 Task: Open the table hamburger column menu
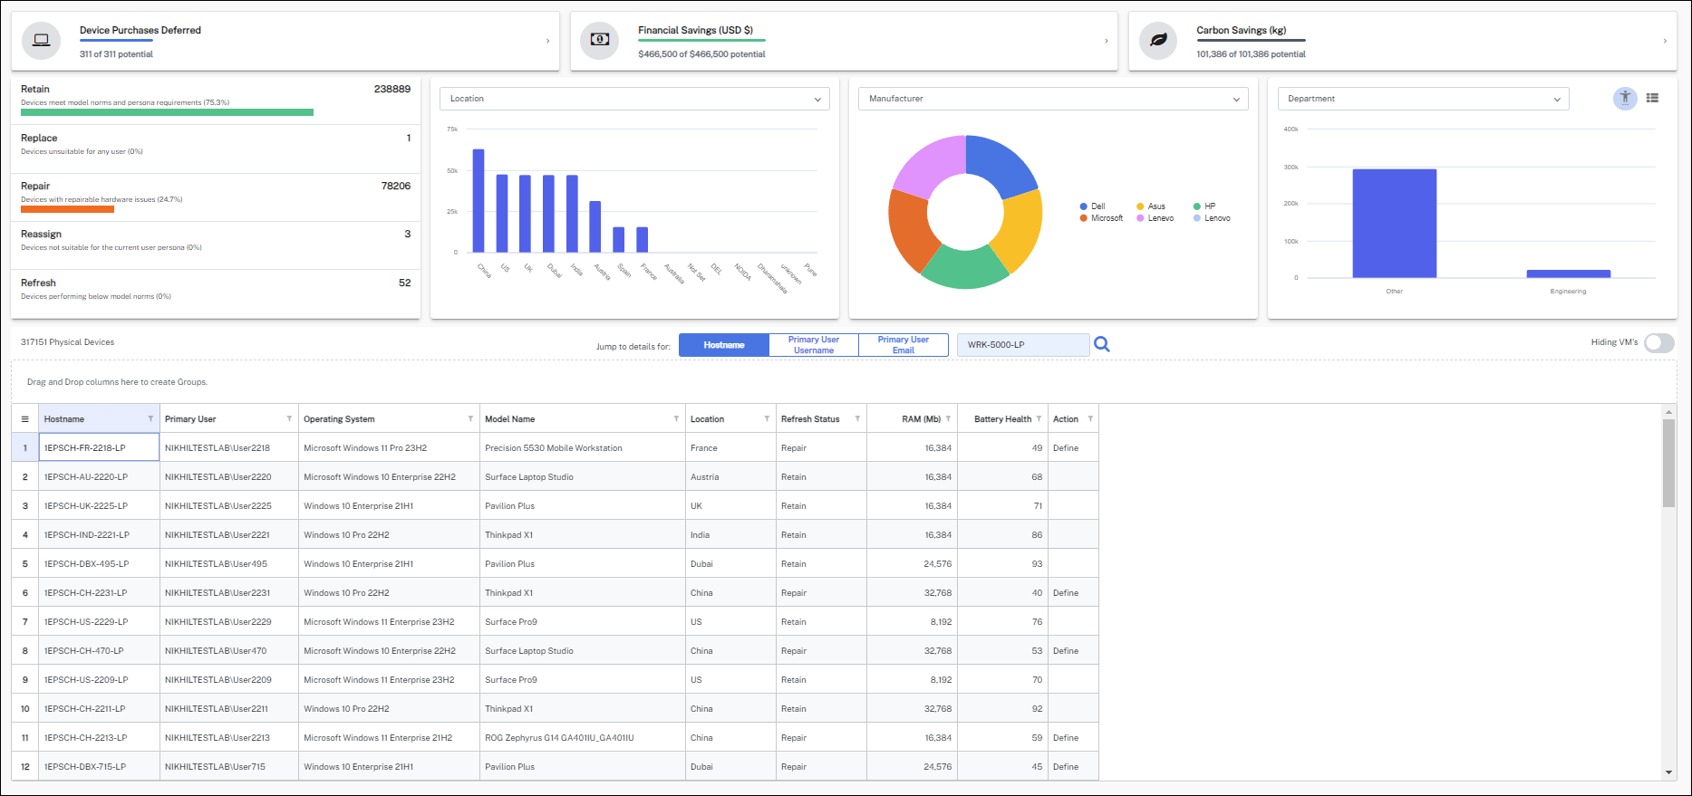coord(25,419)
